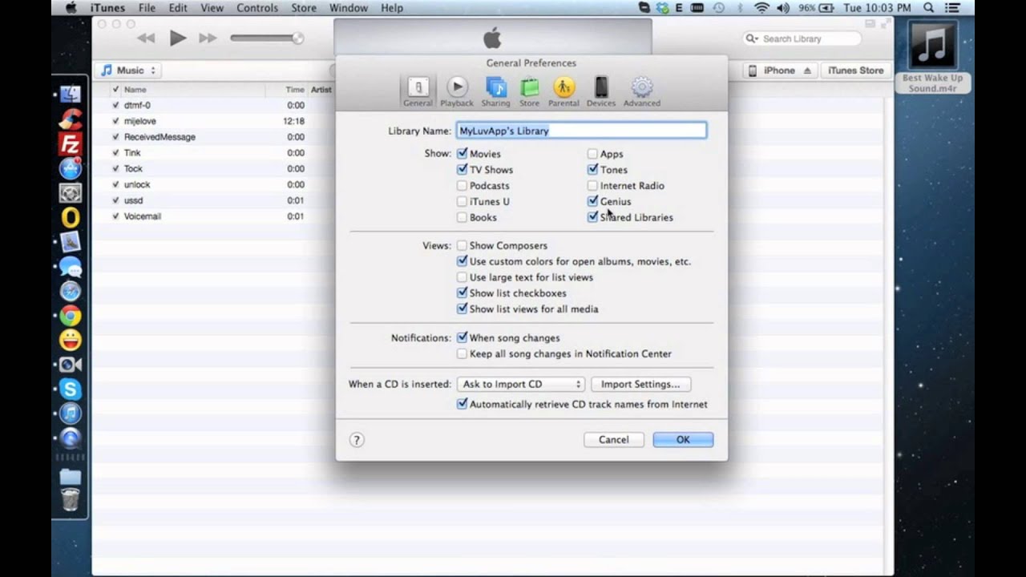
Task: Open the Edit menu
Action: click(178, 8)
